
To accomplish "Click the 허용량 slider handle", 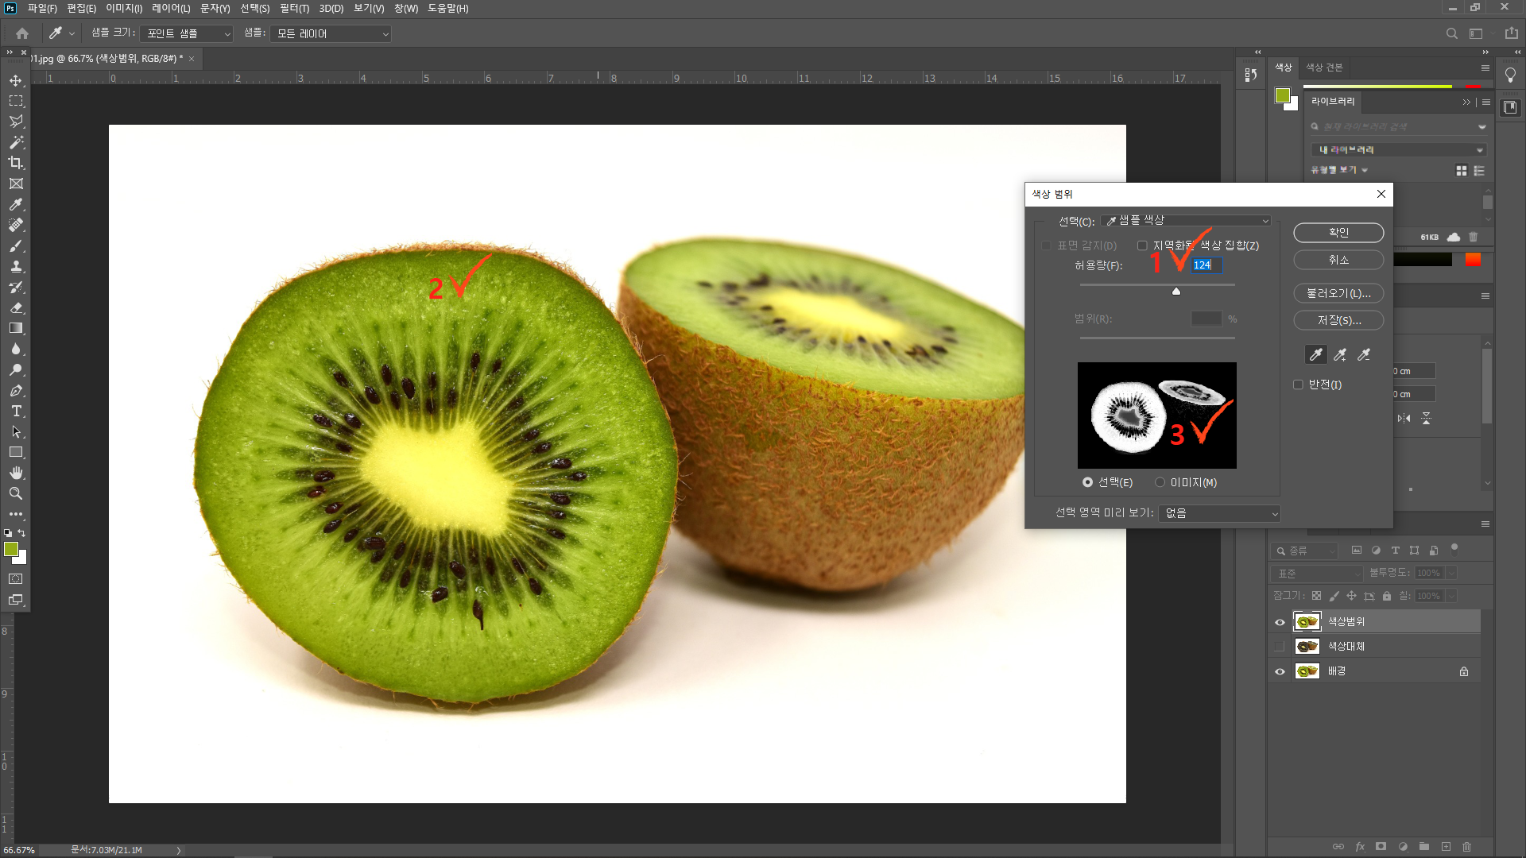I will tap(1176, 292).
